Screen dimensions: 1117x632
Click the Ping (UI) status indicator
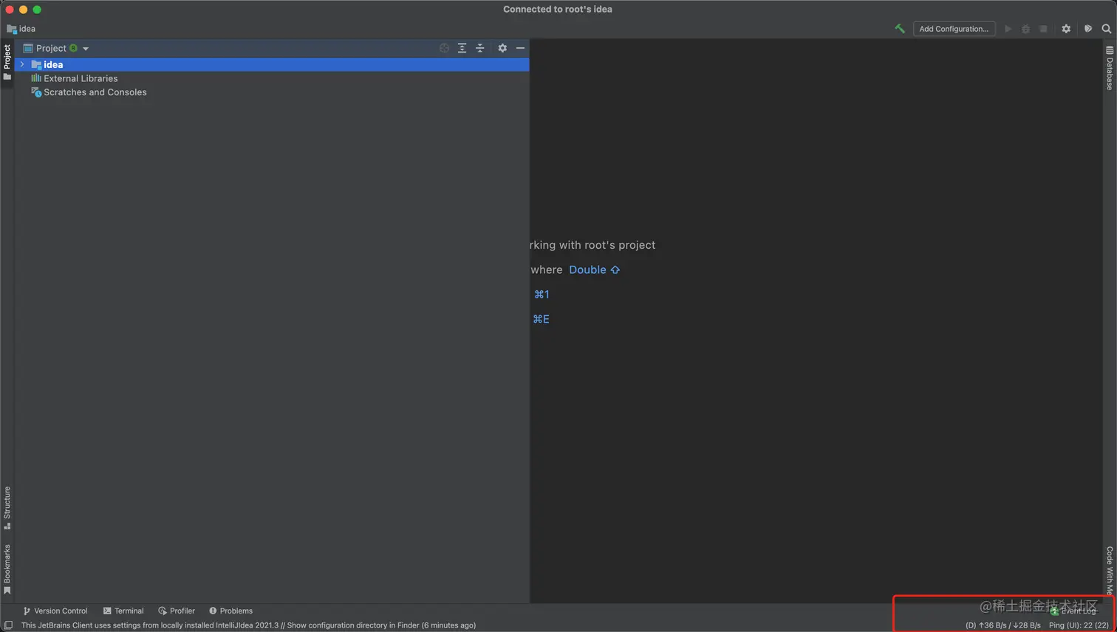tap(1079, 625)
